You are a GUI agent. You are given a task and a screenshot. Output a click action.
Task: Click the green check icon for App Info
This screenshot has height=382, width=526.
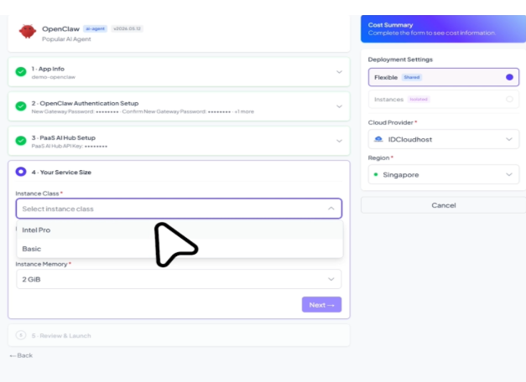tap(21, 72)
